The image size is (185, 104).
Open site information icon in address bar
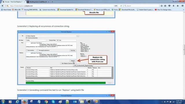pyautogui.click(x=6, y=6)
